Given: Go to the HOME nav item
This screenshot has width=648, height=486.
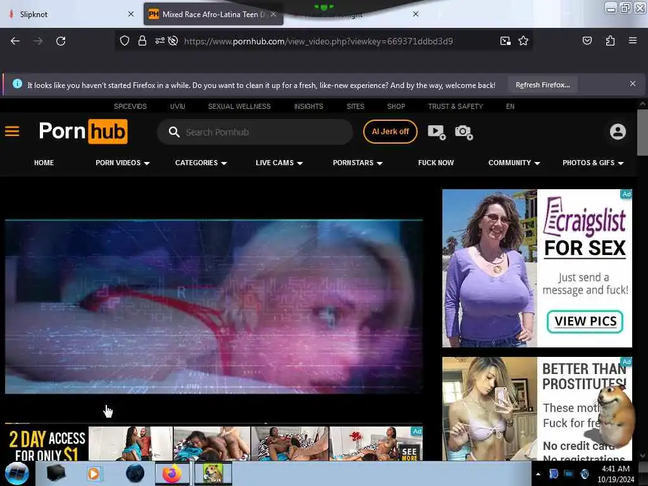Looking at the screenshot, I should pos(44,163).
